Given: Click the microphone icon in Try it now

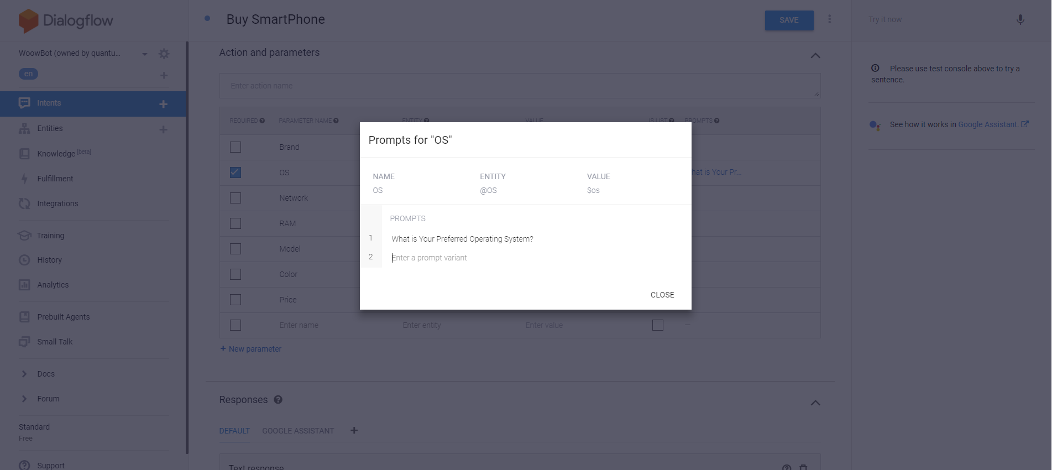Looking at the screenshot, I should coord(1020,19).
